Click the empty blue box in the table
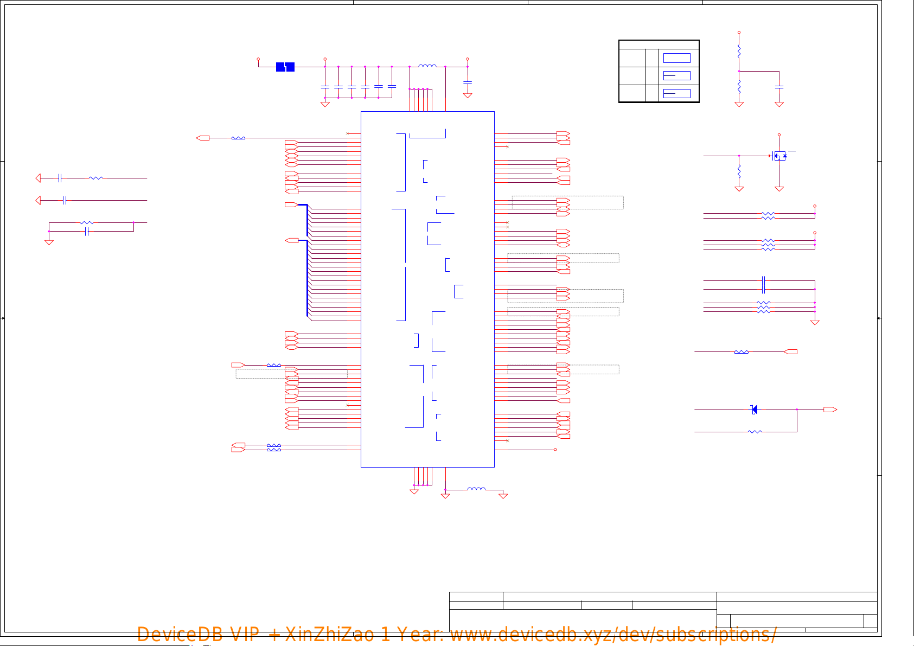The width and height of the screenshot is (914, 646). pyautogui.click(x=677, y=58)
